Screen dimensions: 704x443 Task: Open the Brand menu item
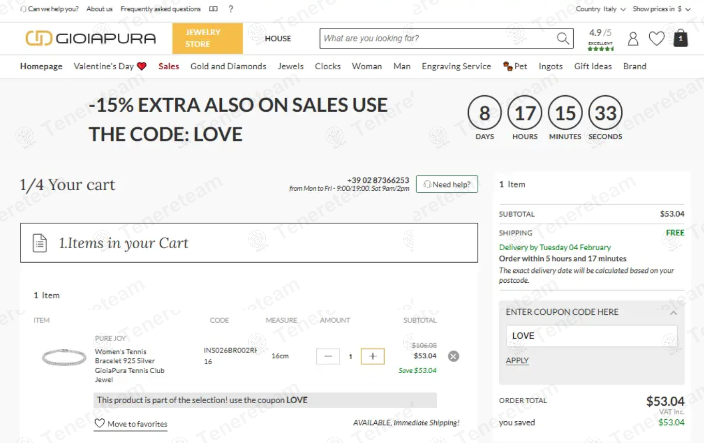tap(635, 66)
